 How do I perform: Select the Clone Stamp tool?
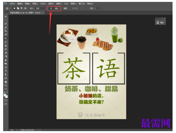(6, 45)
